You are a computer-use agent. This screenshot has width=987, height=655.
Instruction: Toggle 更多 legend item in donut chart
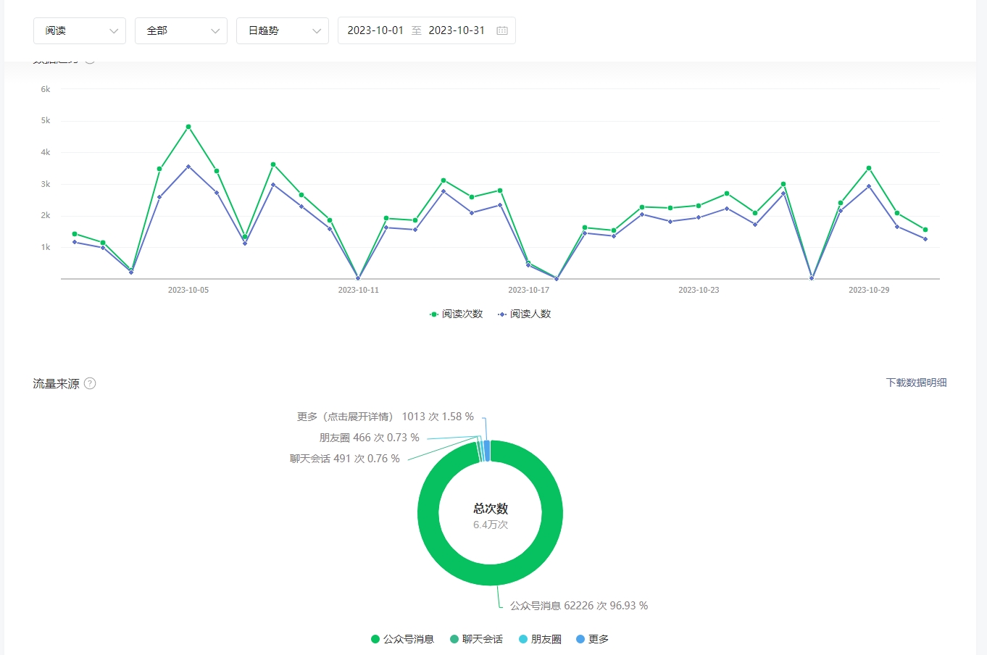tap(592, 639)
